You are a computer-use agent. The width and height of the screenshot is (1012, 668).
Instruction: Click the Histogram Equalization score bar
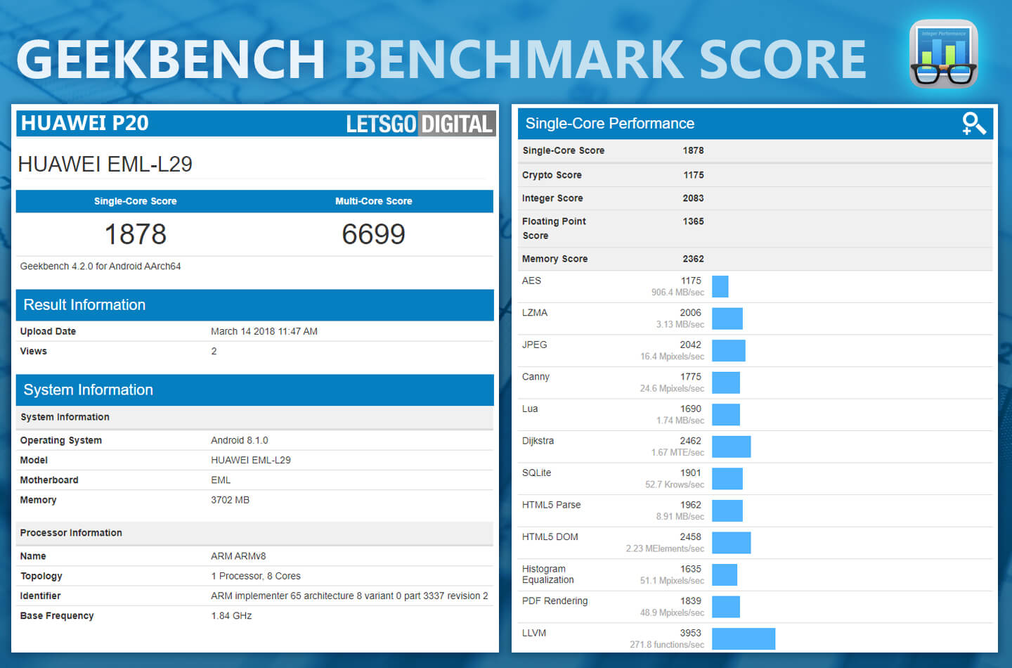coord(725,574)
